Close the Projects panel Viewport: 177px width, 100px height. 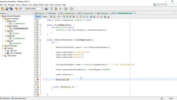7,13
